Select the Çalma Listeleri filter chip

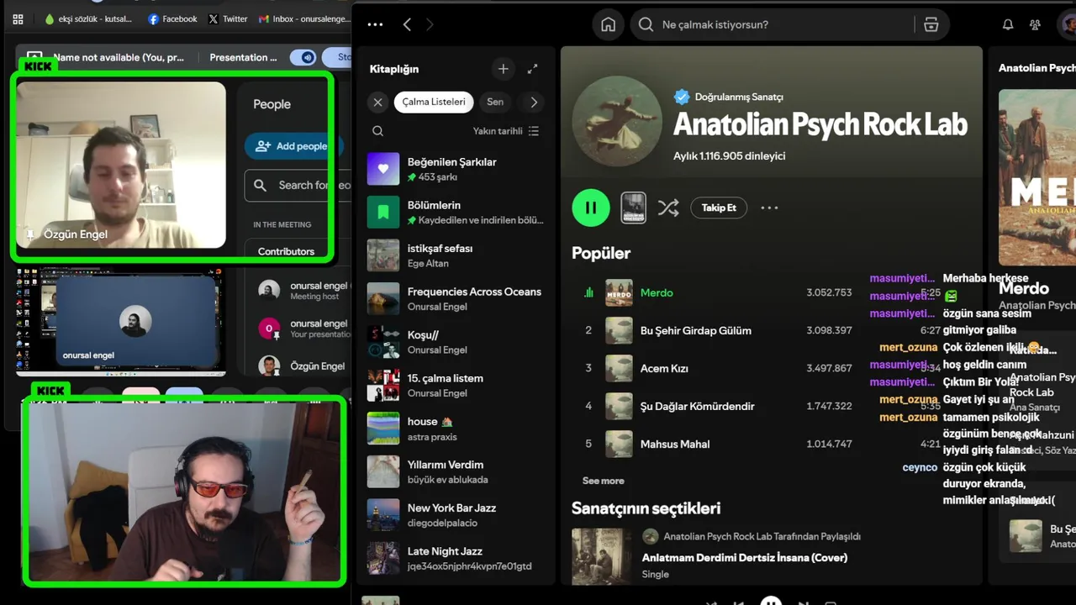[434, 102]
